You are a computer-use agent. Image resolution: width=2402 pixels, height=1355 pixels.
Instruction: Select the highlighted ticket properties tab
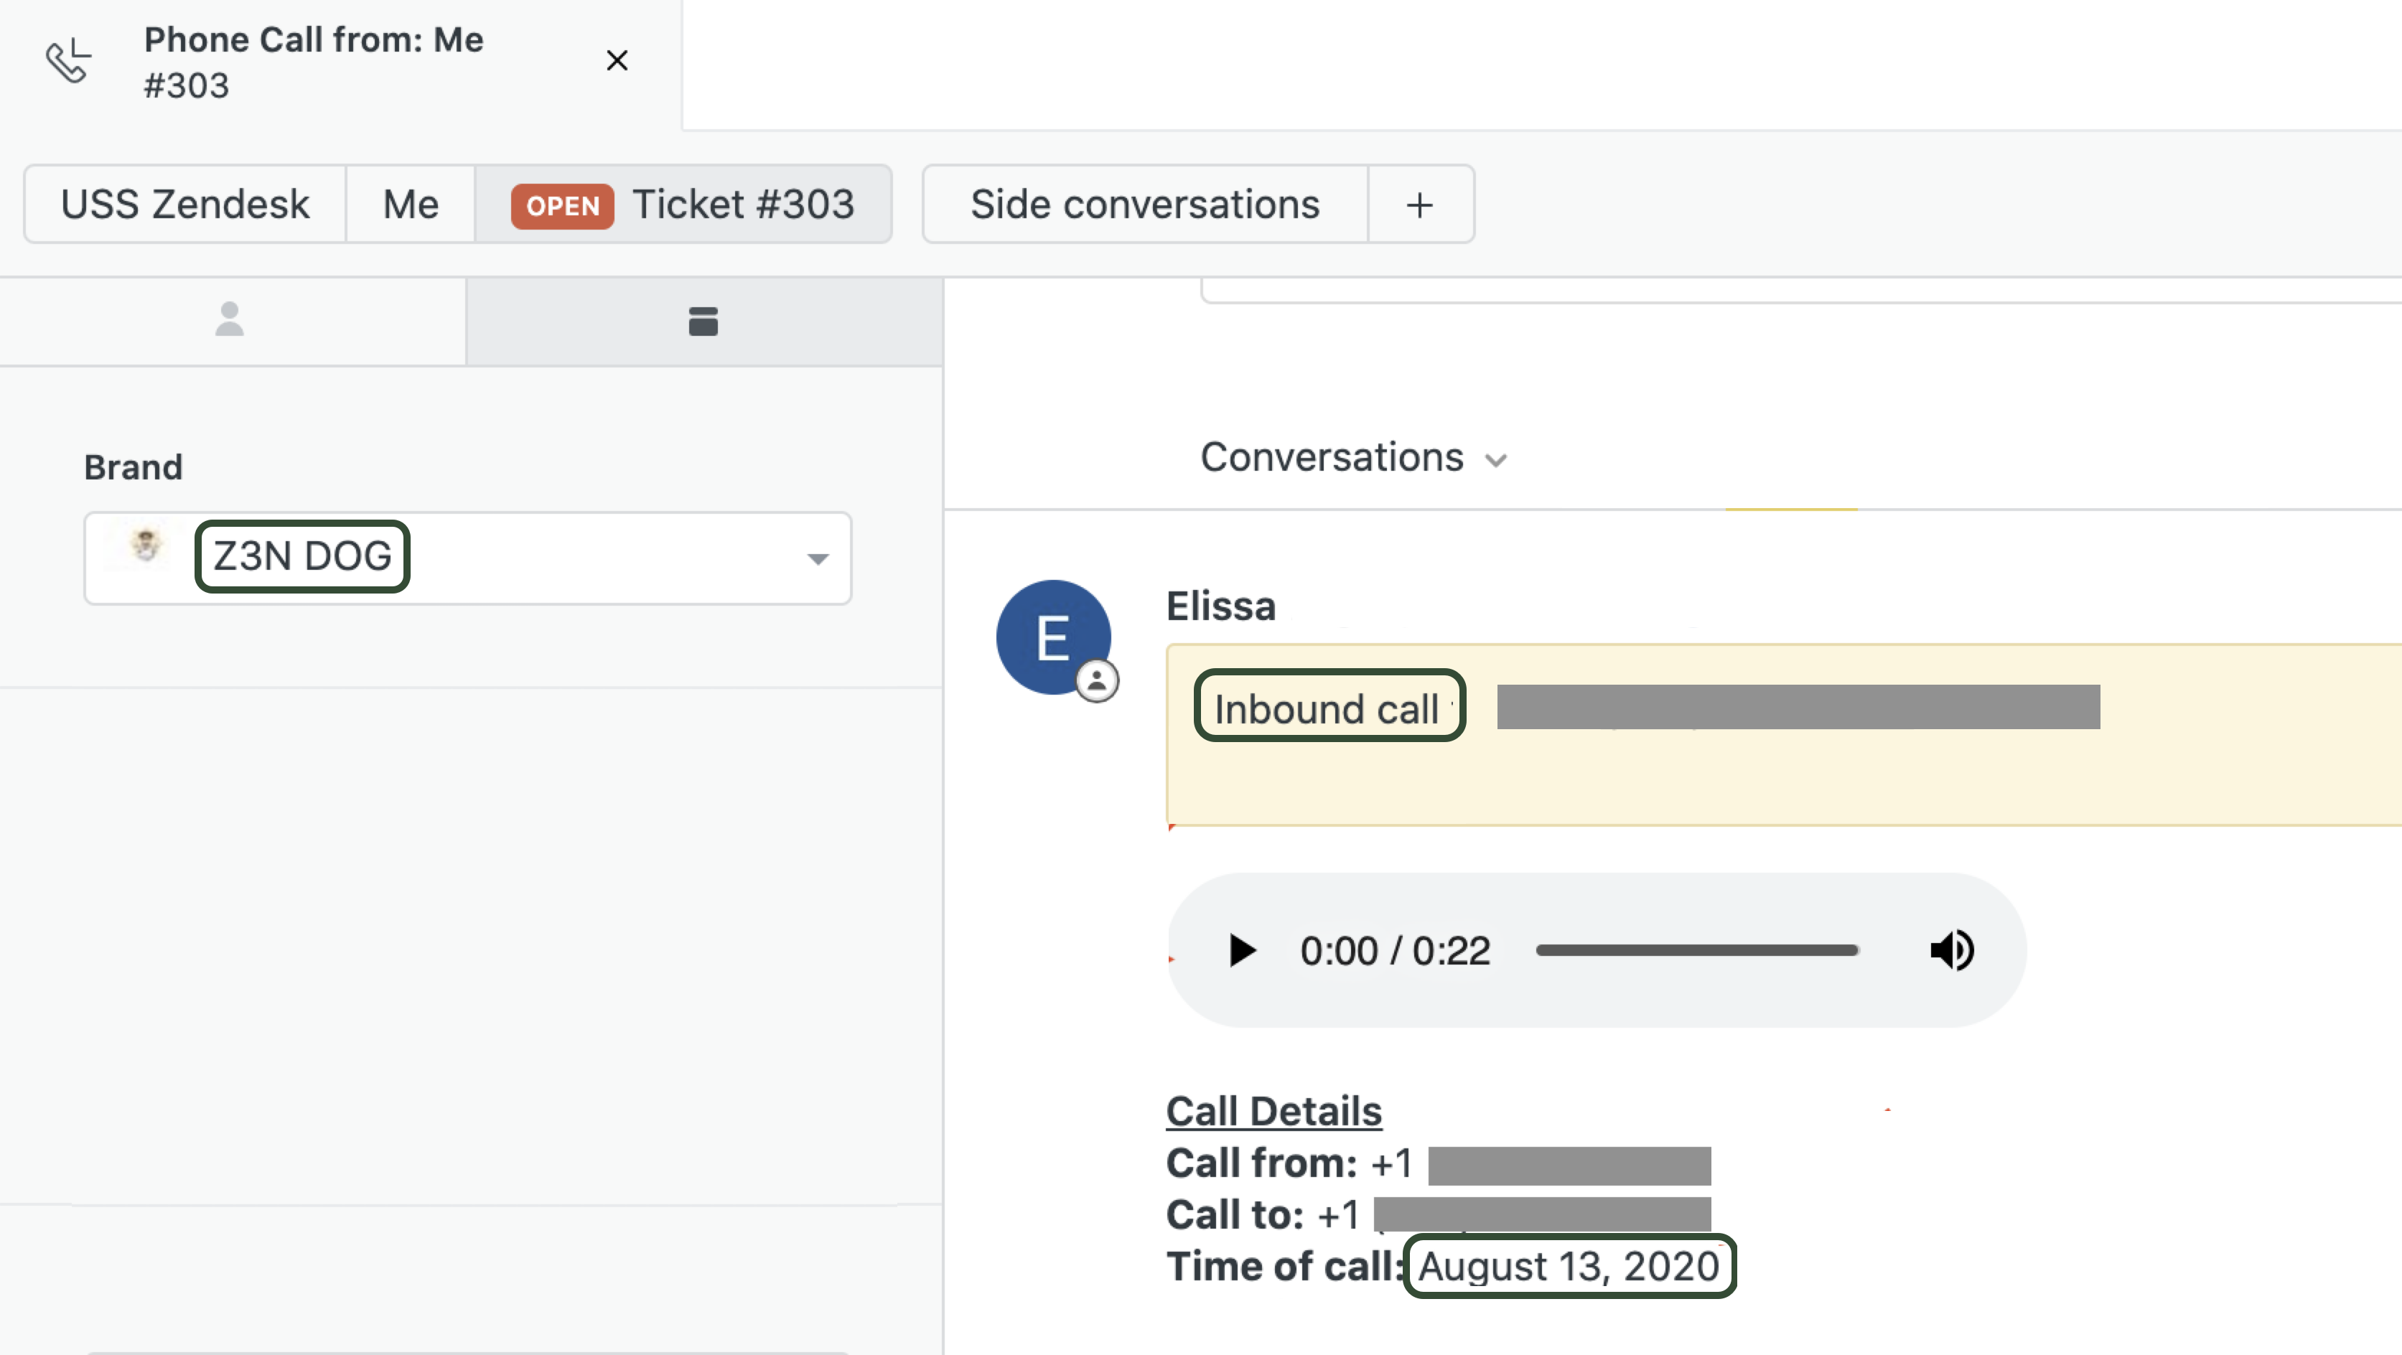coord(703,321)
